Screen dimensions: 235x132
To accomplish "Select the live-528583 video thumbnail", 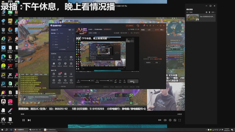I will coord(192,18).
